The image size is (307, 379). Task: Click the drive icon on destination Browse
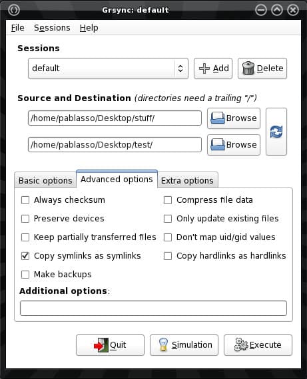click(x=217, y=145)
